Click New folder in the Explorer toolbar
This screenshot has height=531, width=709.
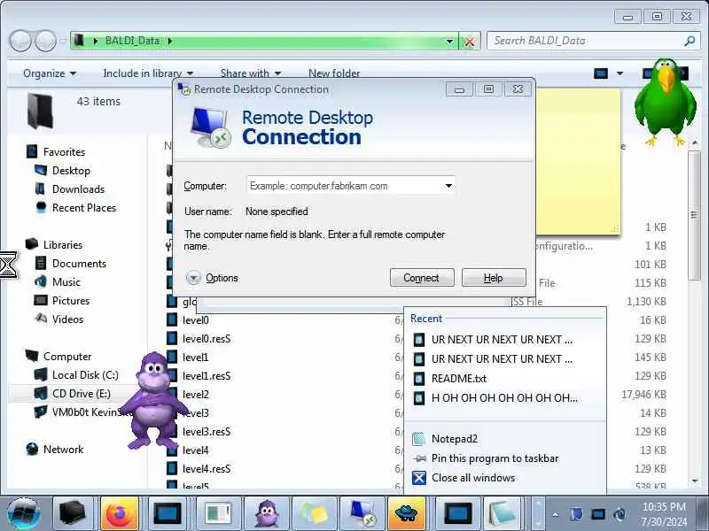(x=334, y=73)
